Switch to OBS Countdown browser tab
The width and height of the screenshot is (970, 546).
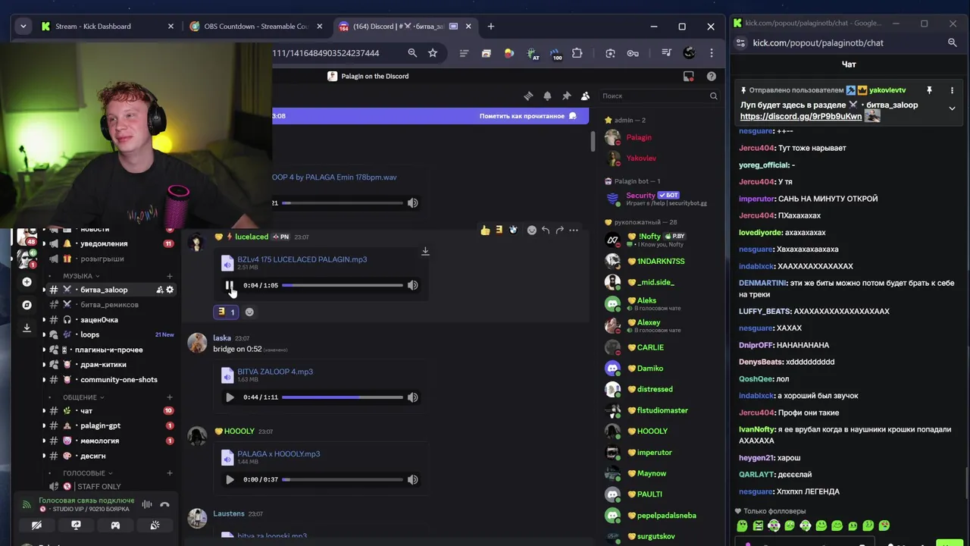256,27
